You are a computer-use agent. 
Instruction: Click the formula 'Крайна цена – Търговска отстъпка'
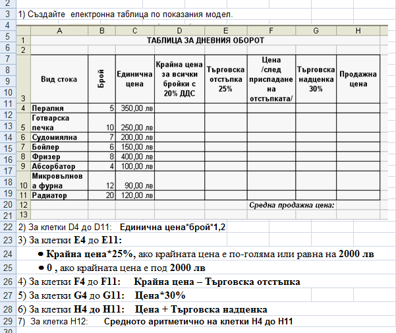[217, 282]
